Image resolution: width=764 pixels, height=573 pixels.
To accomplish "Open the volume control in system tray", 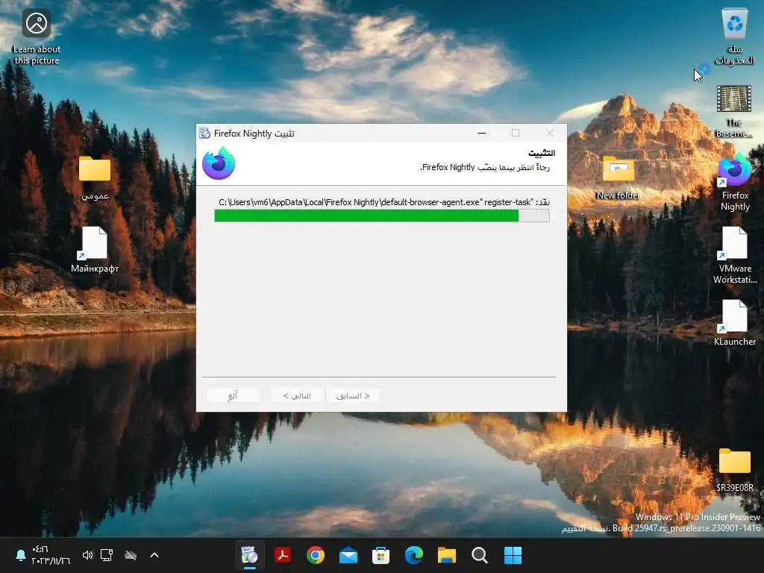I will 88,555.
